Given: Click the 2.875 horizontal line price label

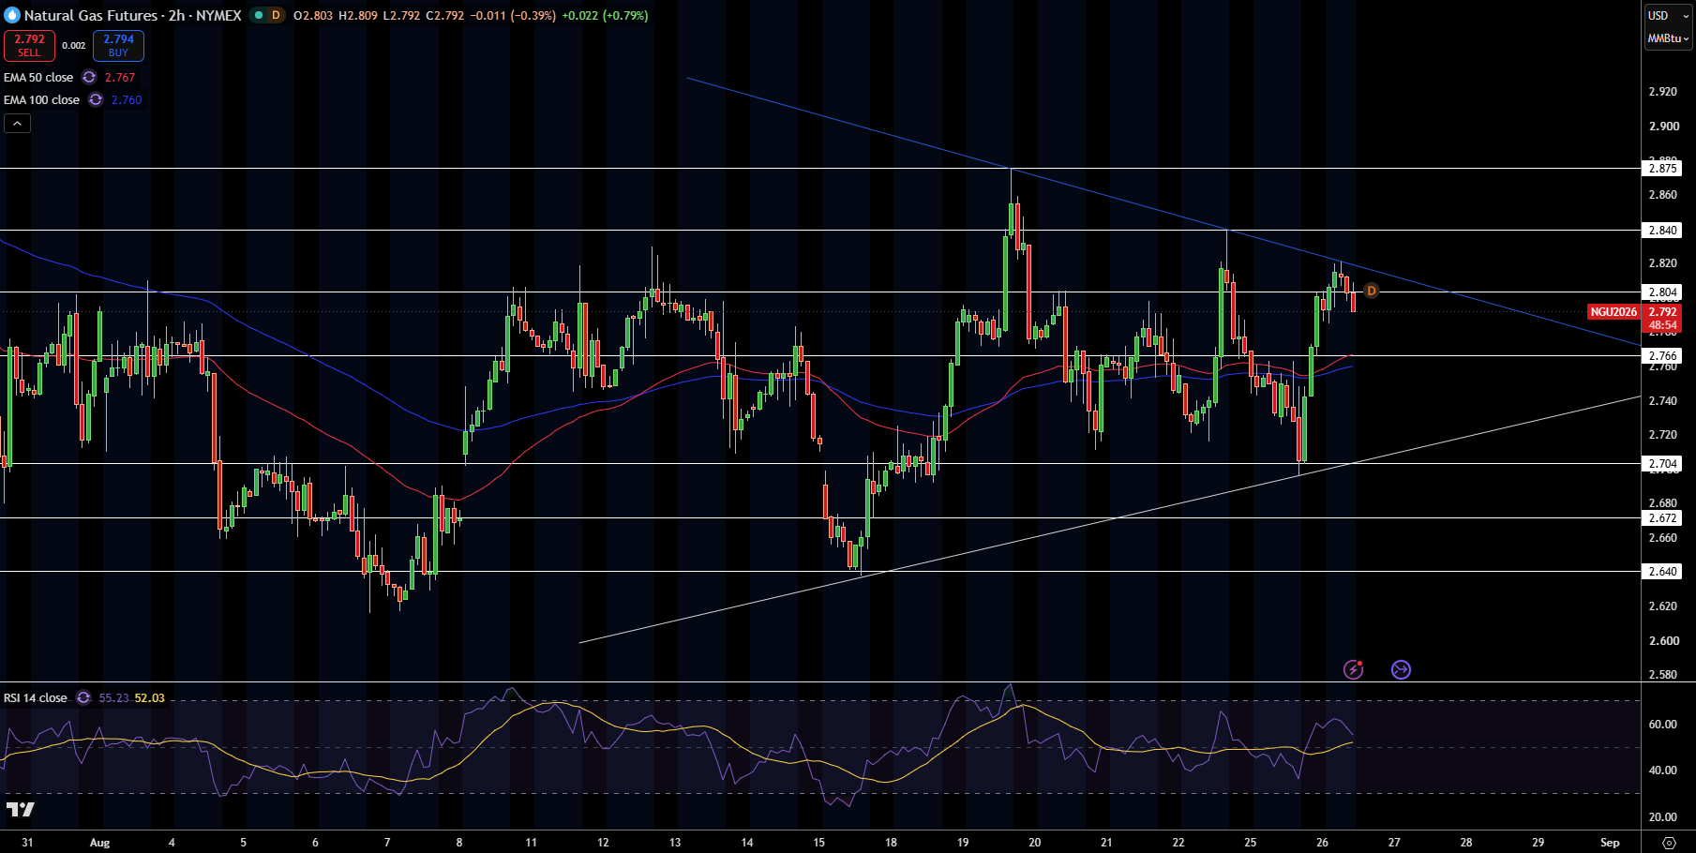Looking at the screenshot, I should click(x=1663, y=169).
